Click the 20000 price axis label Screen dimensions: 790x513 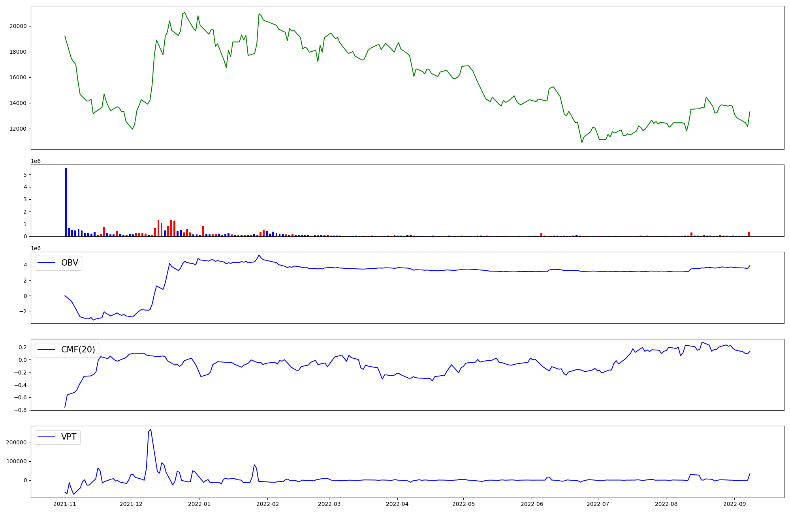[x=18, y=26]
